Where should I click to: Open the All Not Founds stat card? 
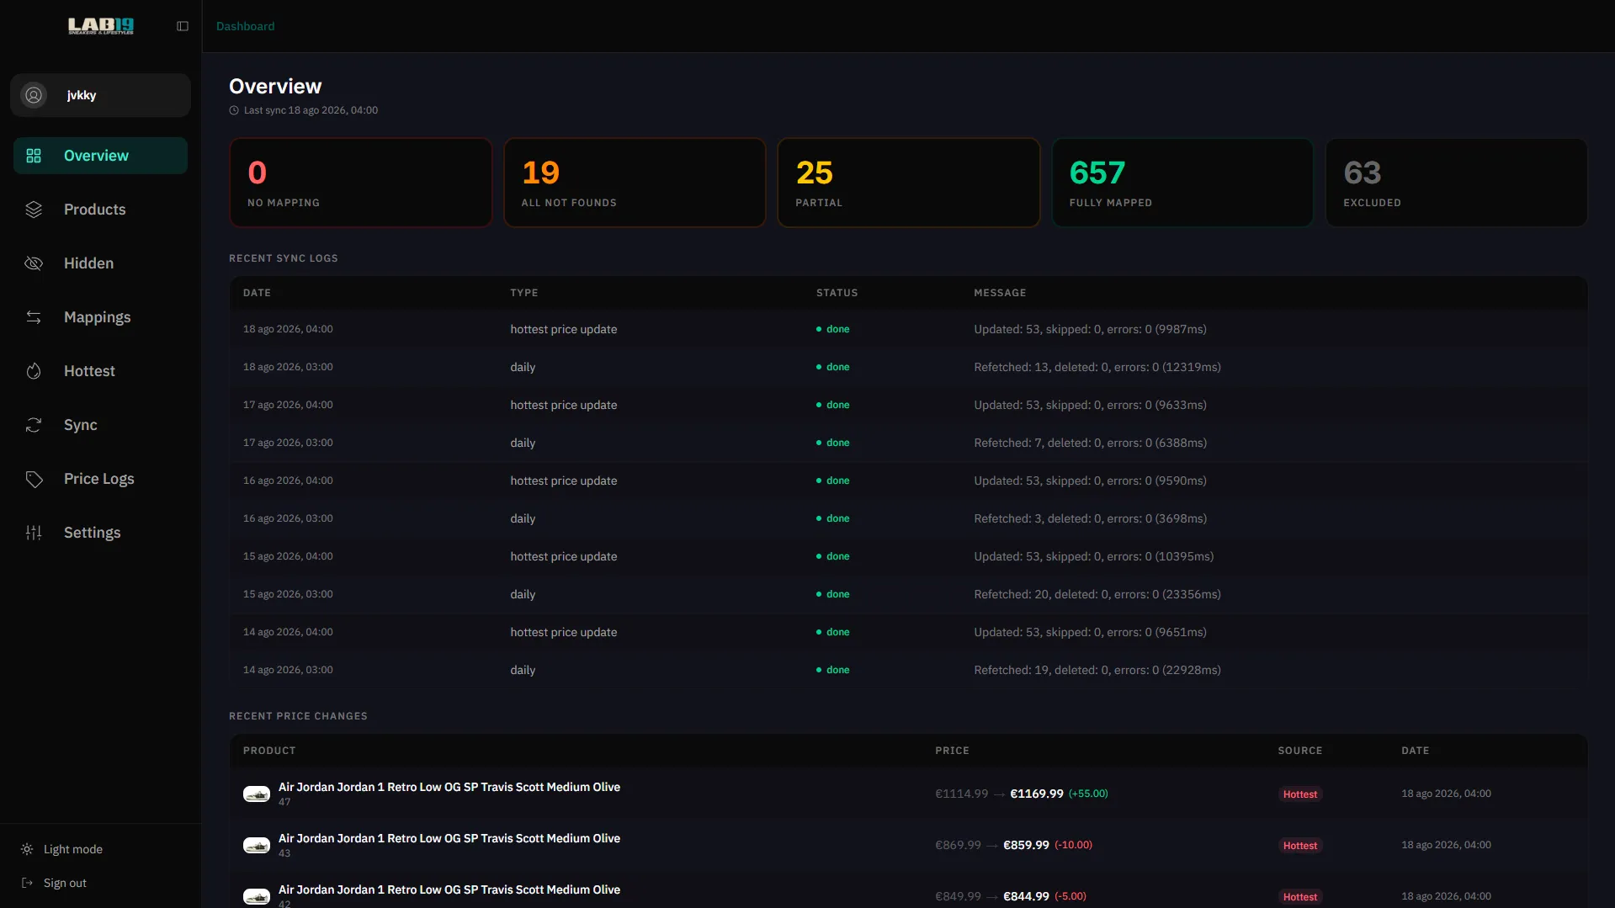(635, 183)
